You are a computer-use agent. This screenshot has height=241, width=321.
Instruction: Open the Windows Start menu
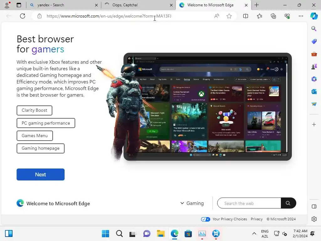tap(105, 233)
